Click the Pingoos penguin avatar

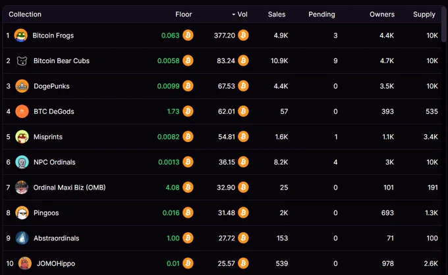[x=22, y=213]
